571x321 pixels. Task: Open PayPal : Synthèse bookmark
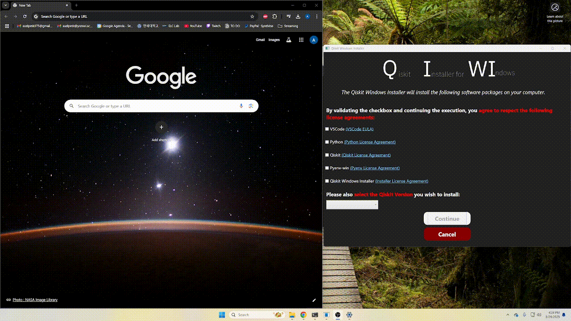pos(259,26)
